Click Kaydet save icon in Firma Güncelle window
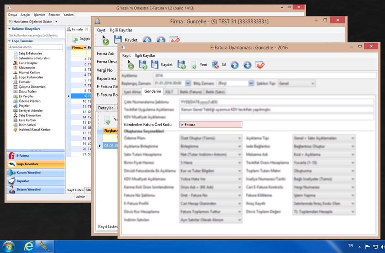 118,40
